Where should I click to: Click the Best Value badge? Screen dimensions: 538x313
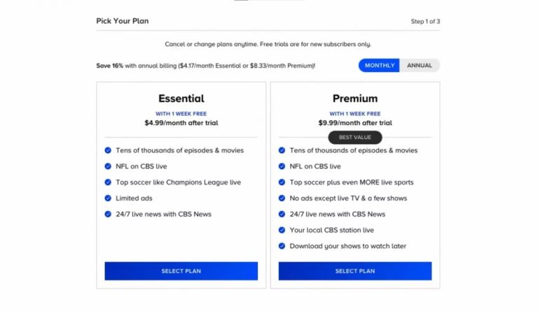(355, 138)
